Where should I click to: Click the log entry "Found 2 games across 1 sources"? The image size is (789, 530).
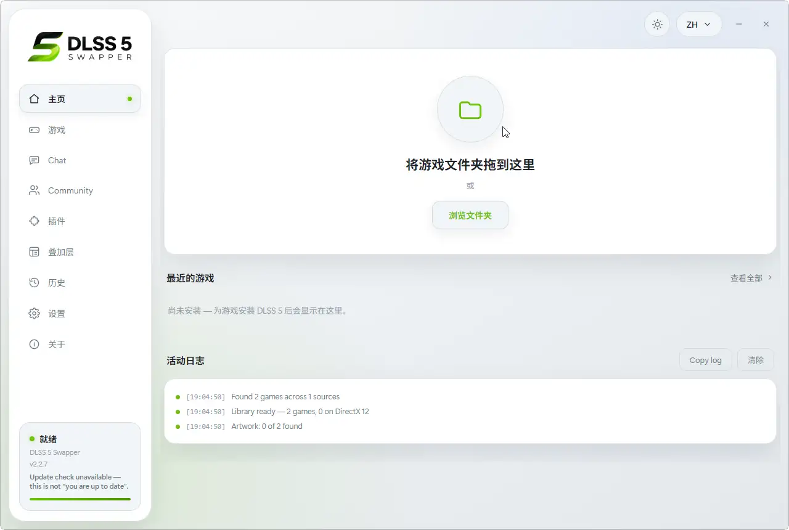285,397
